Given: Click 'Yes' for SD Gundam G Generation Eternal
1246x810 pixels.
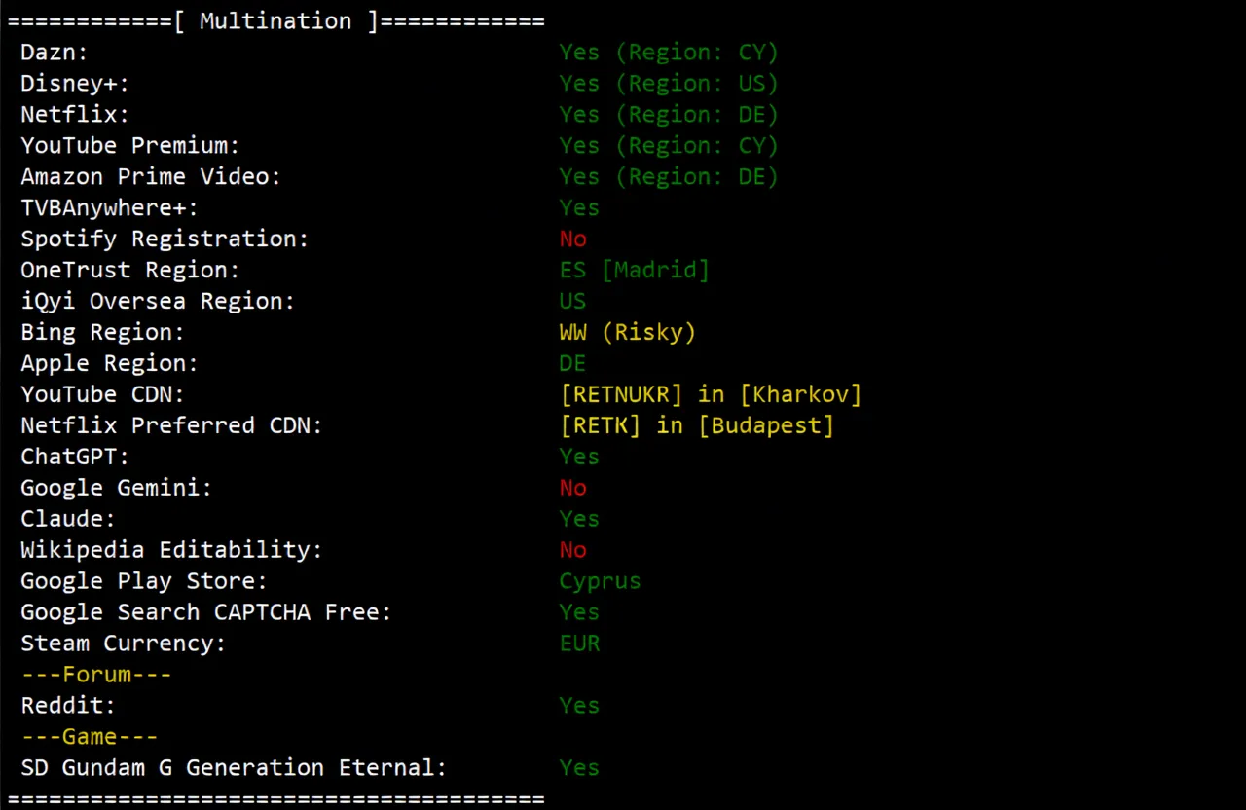Looking at the screenshot, I should click(579, 769).
